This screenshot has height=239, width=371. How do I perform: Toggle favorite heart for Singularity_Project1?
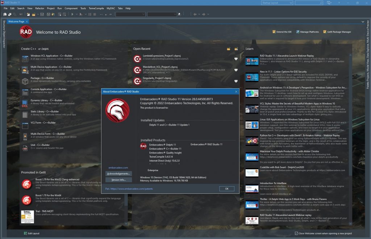tap(236, 81)
